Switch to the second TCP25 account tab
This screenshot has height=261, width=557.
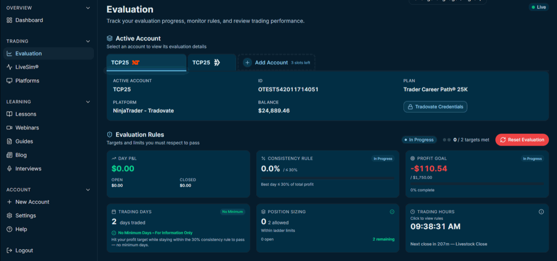point(212,62)
